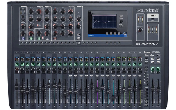Screen dimensions: 176x110
Task: Click the channel 10 fader cap
Action: click(x=65, y=93)
